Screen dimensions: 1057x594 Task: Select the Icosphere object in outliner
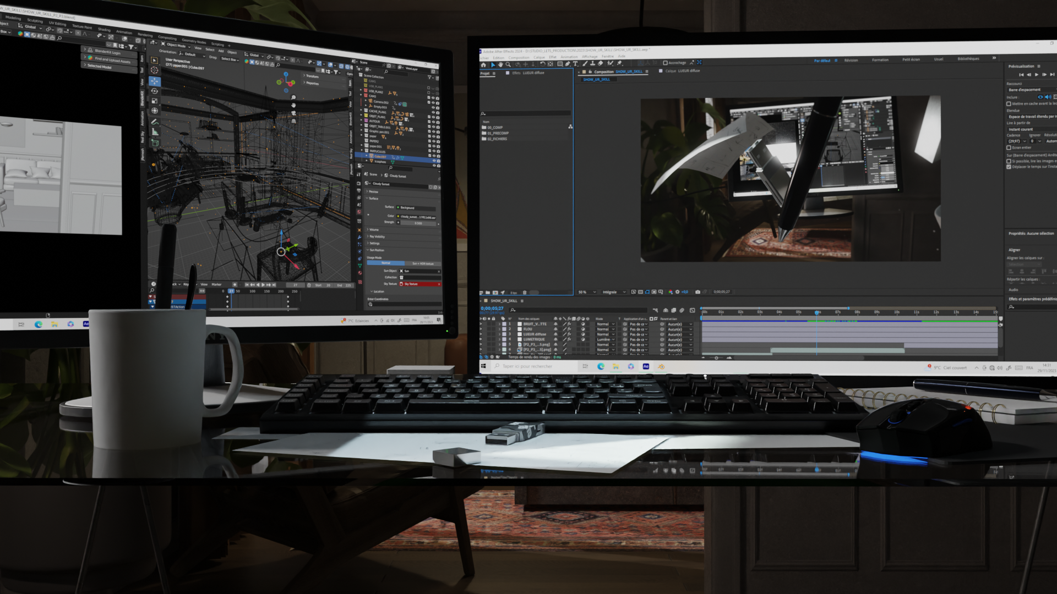380,162
